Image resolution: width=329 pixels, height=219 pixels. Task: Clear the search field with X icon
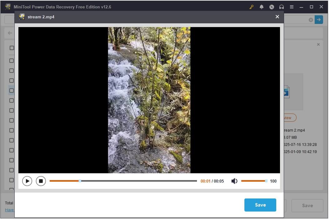(x=311, y=20)
